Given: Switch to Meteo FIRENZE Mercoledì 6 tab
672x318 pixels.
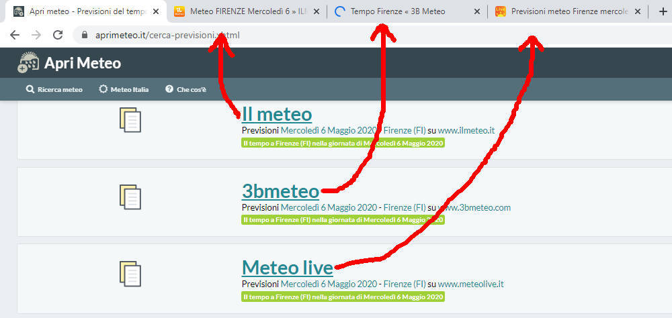Looking at the screenshot, I should click(x=247, y=11).
